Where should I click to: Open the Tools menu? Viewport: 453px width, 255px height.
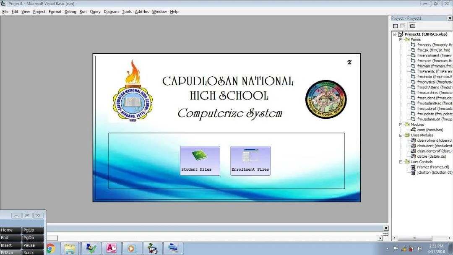pos(127,12)
